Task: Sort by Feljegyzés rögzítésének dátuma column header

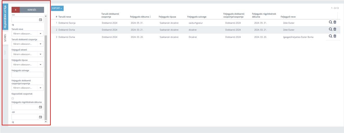Action: 264,15
